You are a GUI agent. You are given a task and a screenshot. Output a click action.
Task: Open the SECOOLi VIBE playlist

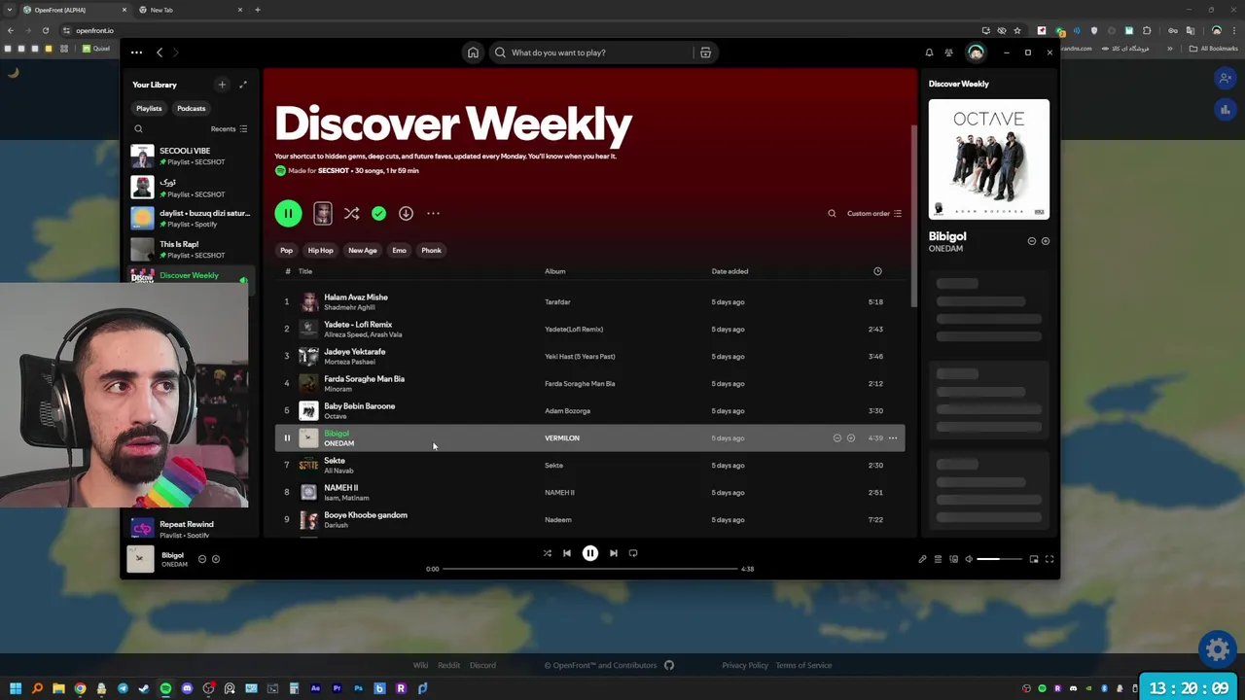point(192,156)
